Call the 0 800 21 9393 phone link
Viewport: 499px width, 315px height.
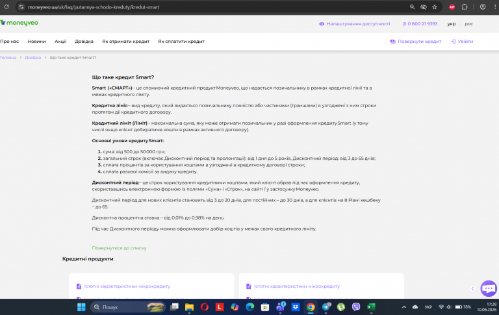coord(420,24)
